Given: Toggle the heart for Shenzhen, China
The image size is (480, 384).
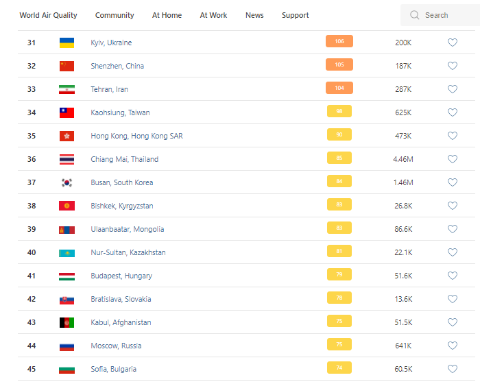Looking at the screenshot, I should [453, 66].
